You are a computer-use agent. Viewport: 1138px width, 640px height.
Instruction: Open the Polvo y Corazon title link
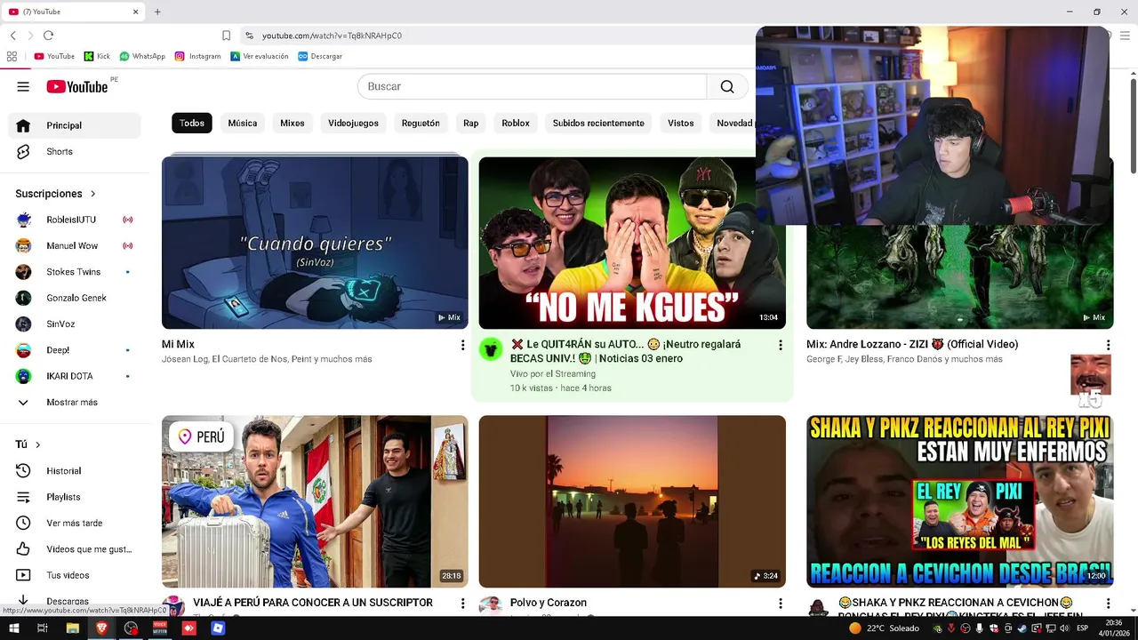[549, 603]
